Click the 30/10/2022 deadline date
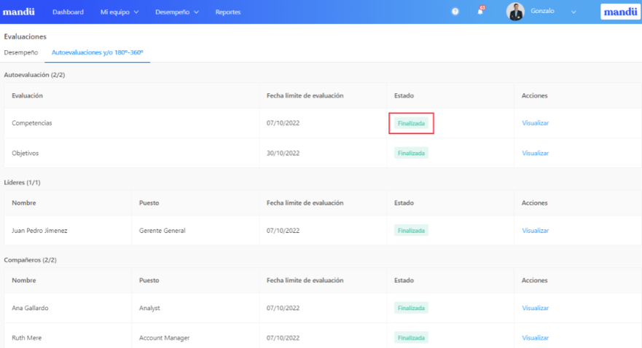642x348 pixels. click(x=283, y=153)
